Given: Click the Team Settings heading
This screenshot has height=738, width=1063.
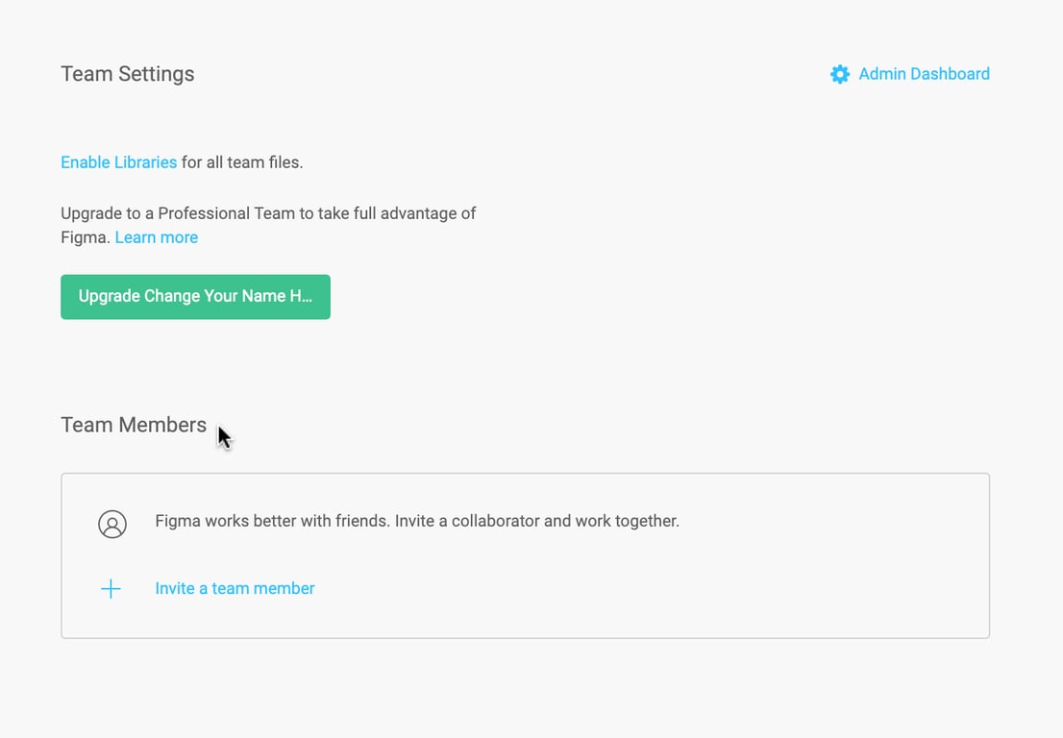Looking at the screenshot, I should pyautogui.click(x=127, y=74).
